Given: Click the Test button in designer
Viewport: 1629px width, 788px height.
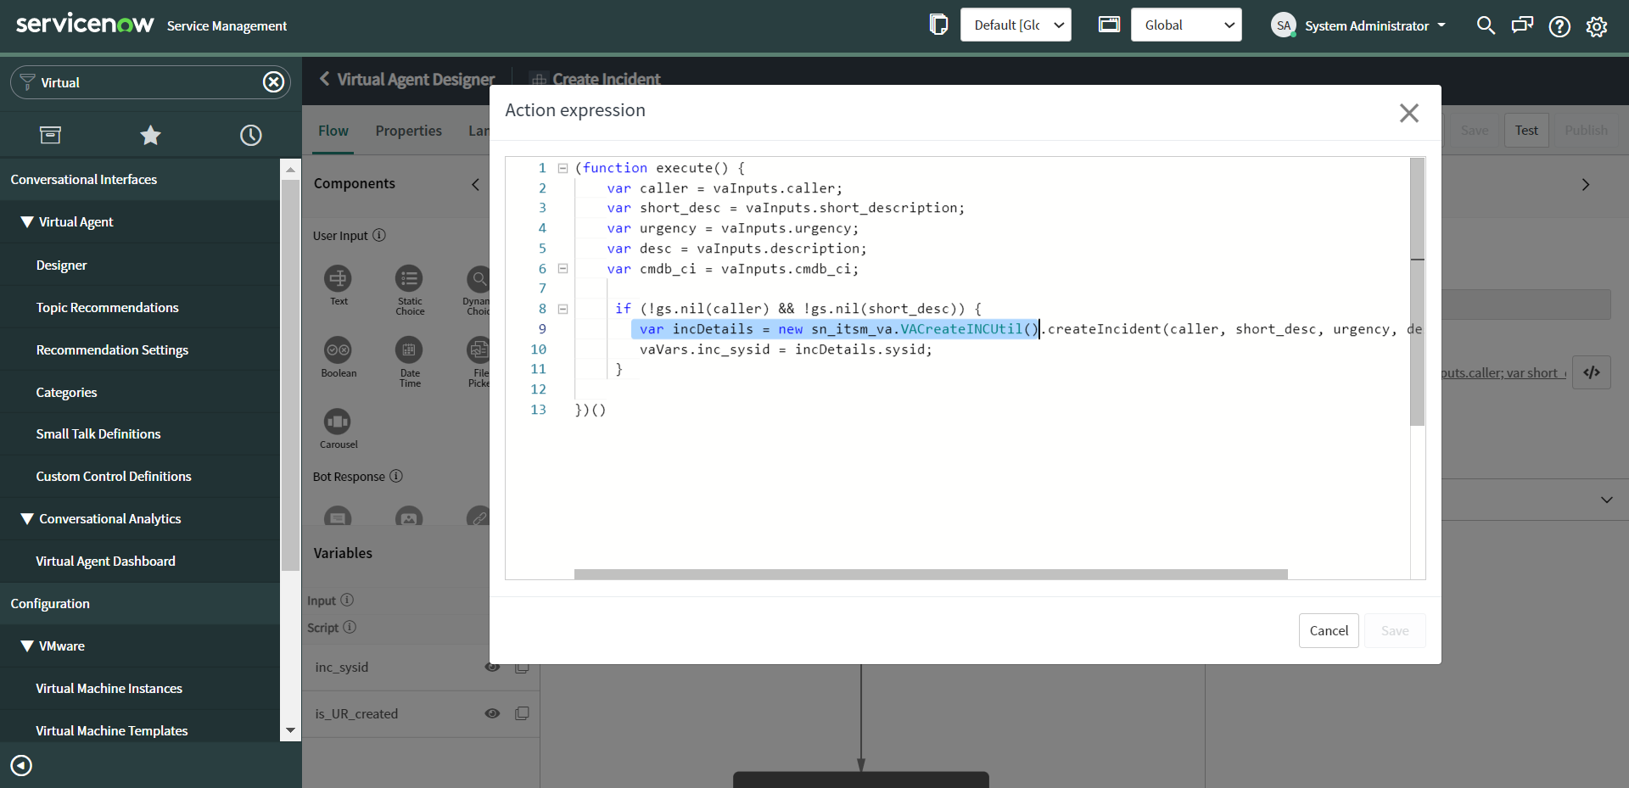Looking at the screenshot, I should coord(1526,130).
